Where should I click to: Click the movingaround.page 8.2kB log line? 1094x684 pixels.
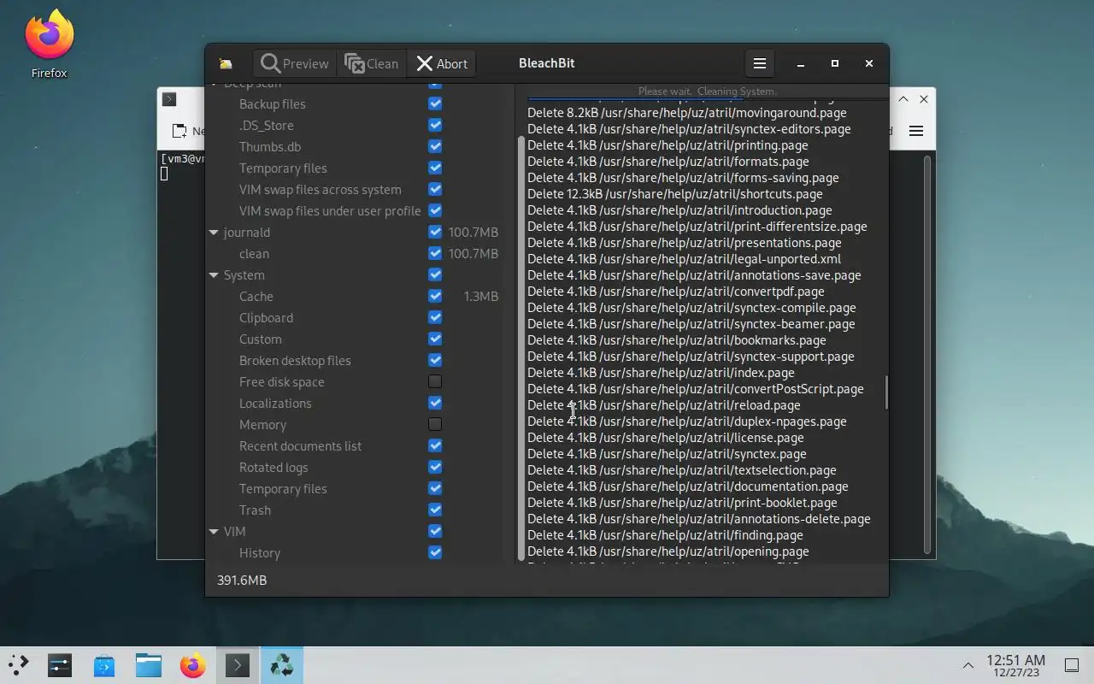(687, 113)
